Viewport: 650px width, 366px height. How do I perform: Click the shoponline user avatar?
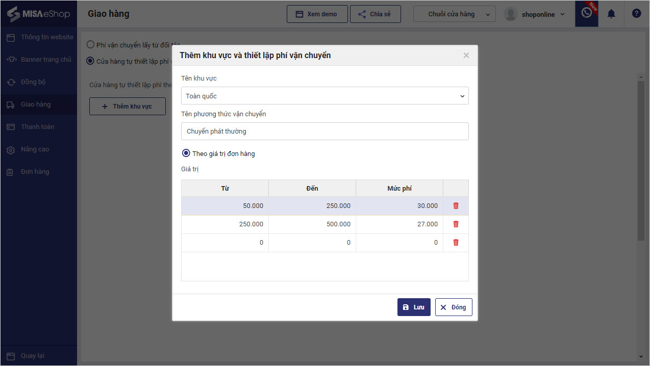coord(511,14)
